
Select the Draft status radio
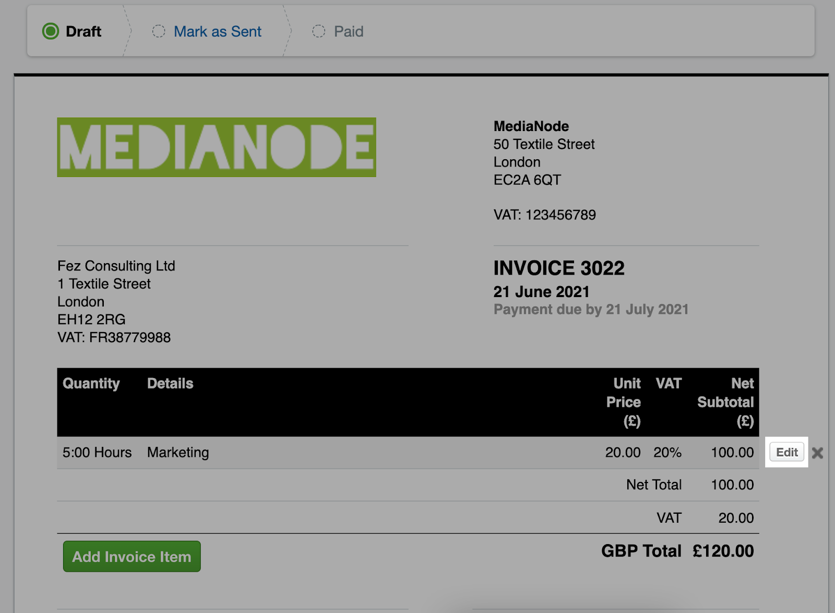[x=51, y=31]
